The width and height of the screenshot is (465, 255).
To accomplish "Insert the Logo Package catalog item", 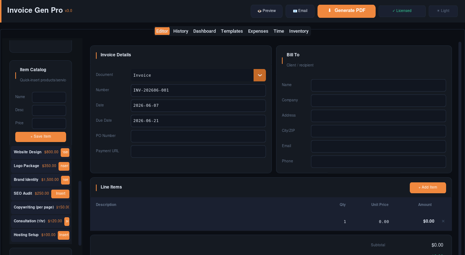I will 64,166.
